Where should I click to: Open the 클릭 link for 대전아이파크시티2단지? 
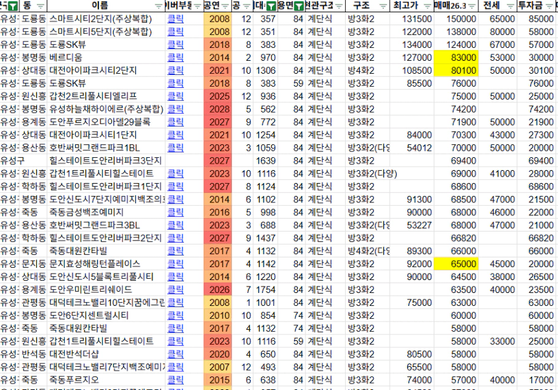(x=175, y=70)
